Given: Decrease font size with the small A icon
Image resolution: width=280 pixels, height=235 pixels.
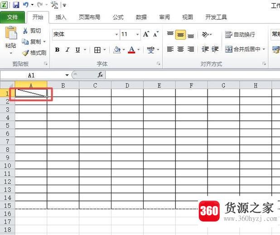Looking at the screenshot, I should 156,34.
